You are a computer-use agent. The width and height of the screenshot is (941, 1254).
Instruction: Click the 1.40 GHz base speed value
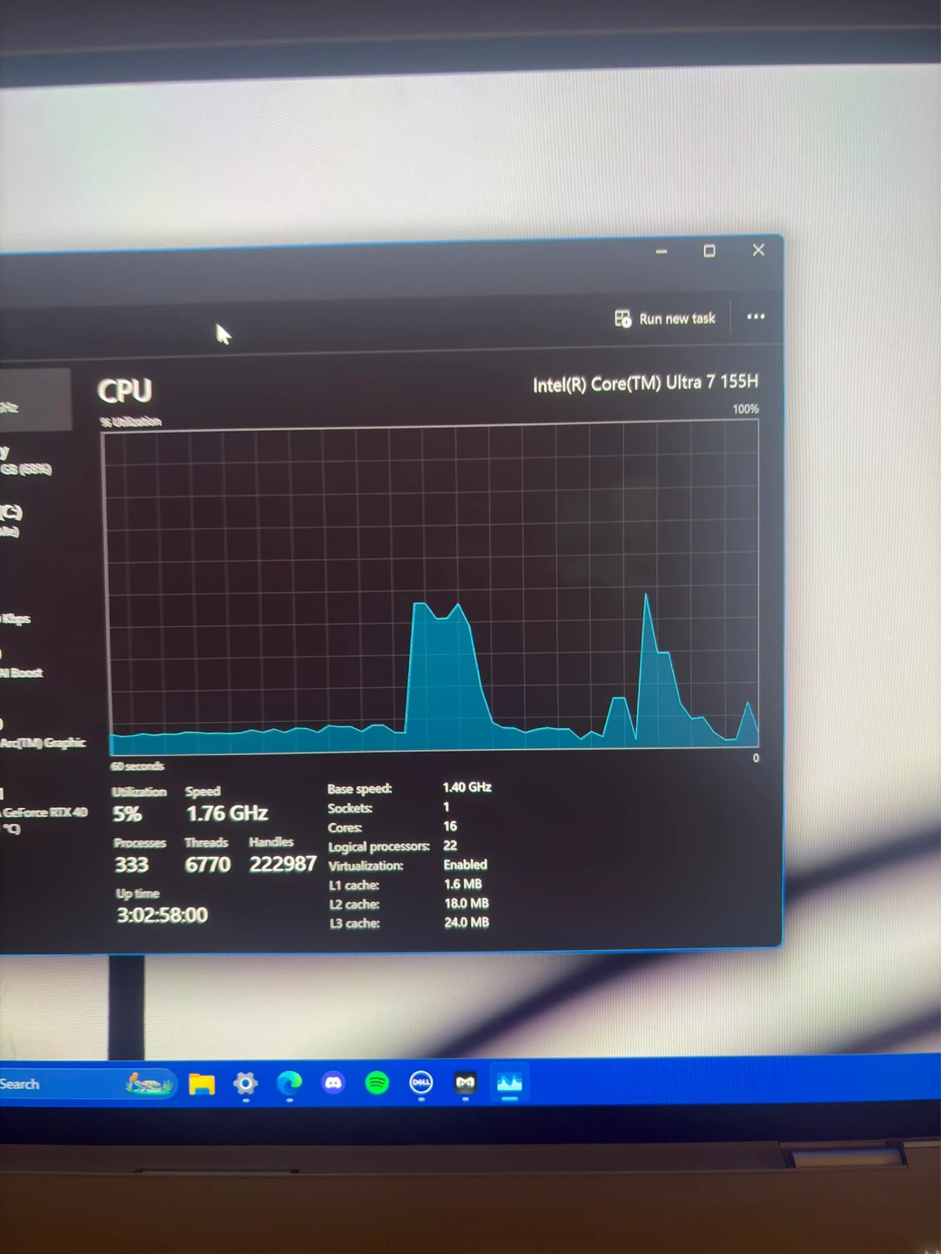coord(467,787)
